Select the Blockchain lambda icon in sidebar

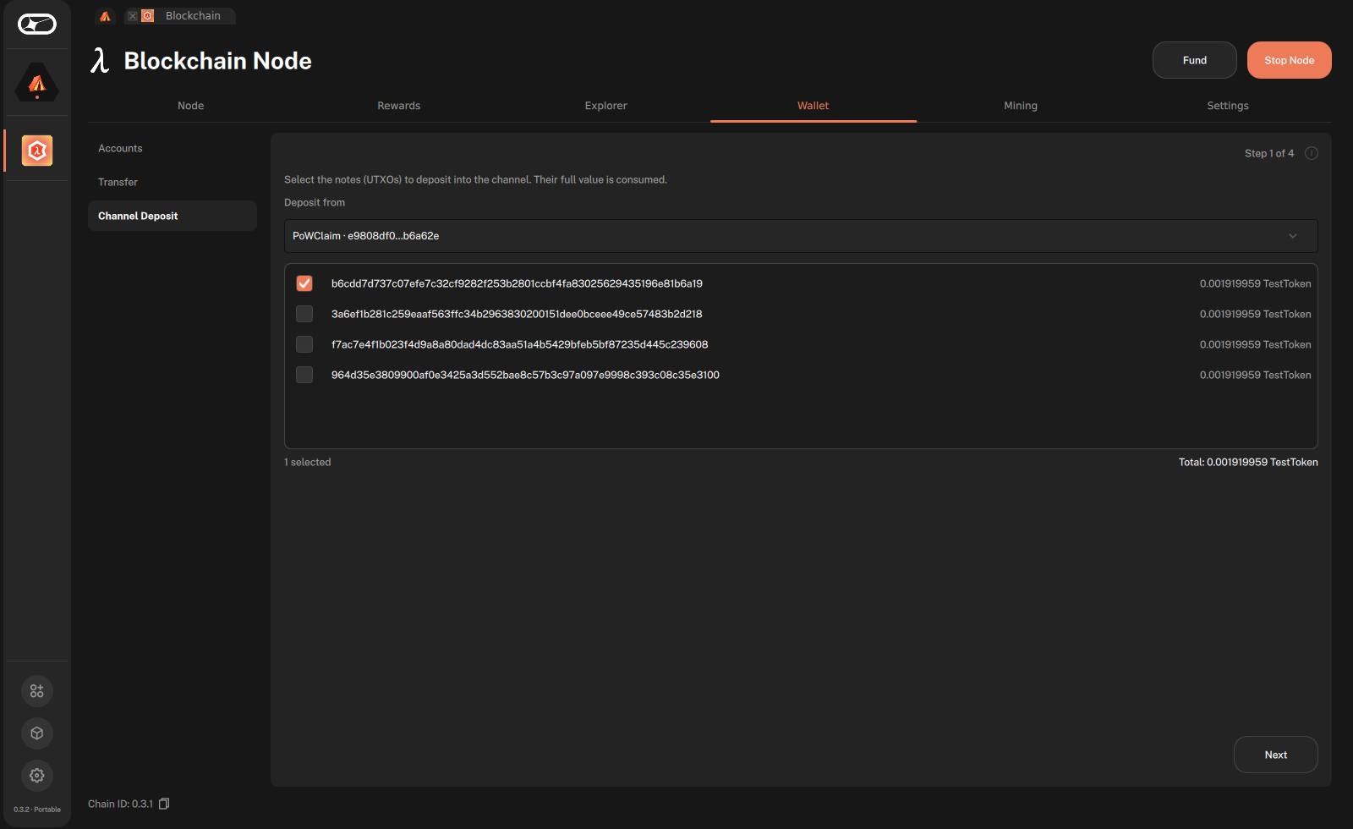pos(37,151)
